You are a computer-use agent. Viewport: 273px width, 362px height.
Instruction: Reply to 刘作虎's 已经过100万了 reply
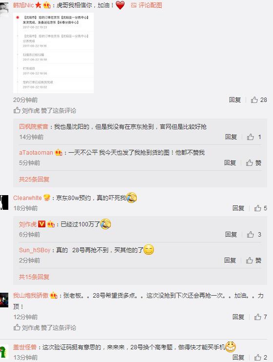tap(231, 235)
